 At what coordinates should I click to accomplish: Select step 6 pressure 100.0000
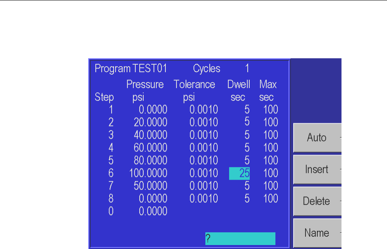[x=148, y=173]
